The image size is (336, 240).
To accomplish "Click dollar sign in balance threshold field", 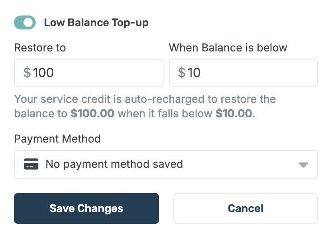I will click(x=182, y=73).
